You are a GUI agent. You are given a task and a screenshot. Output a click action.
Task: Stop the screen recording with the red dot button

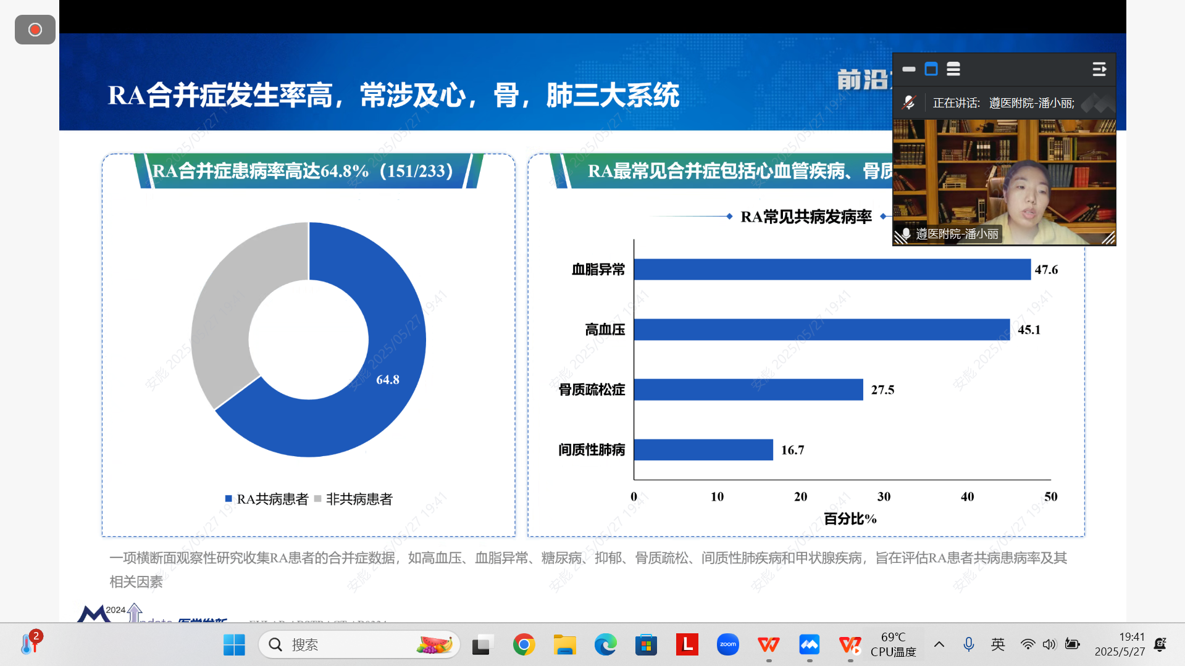[35, 30]
